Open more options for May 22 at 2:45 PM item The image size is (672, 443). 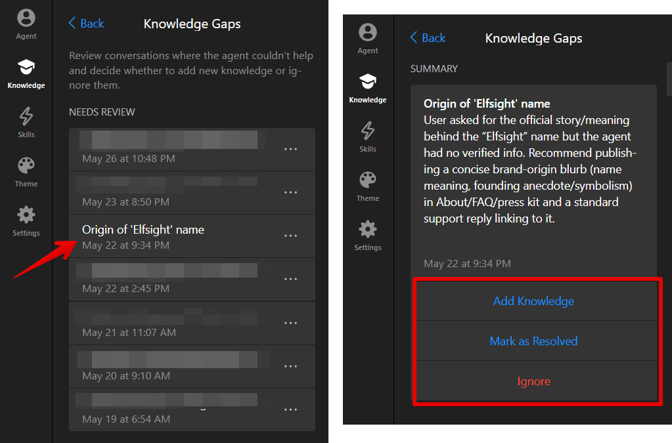[290, 279]
